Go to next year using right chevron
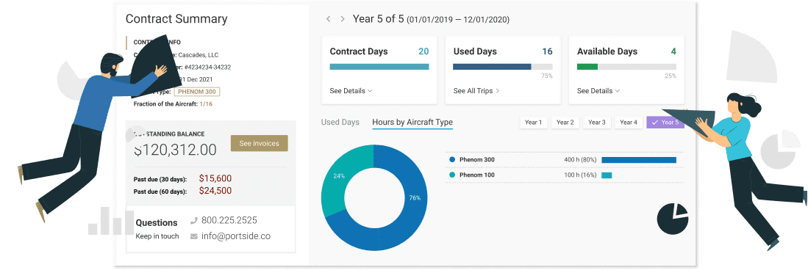This screenshot has height=270, width=808. (342, 19)
